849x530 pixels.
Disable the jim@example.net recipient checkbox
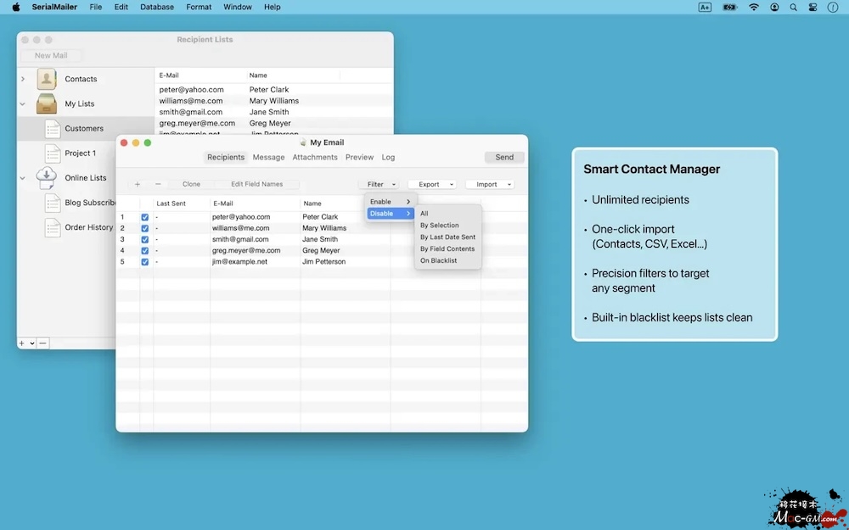tap(145, 262)
